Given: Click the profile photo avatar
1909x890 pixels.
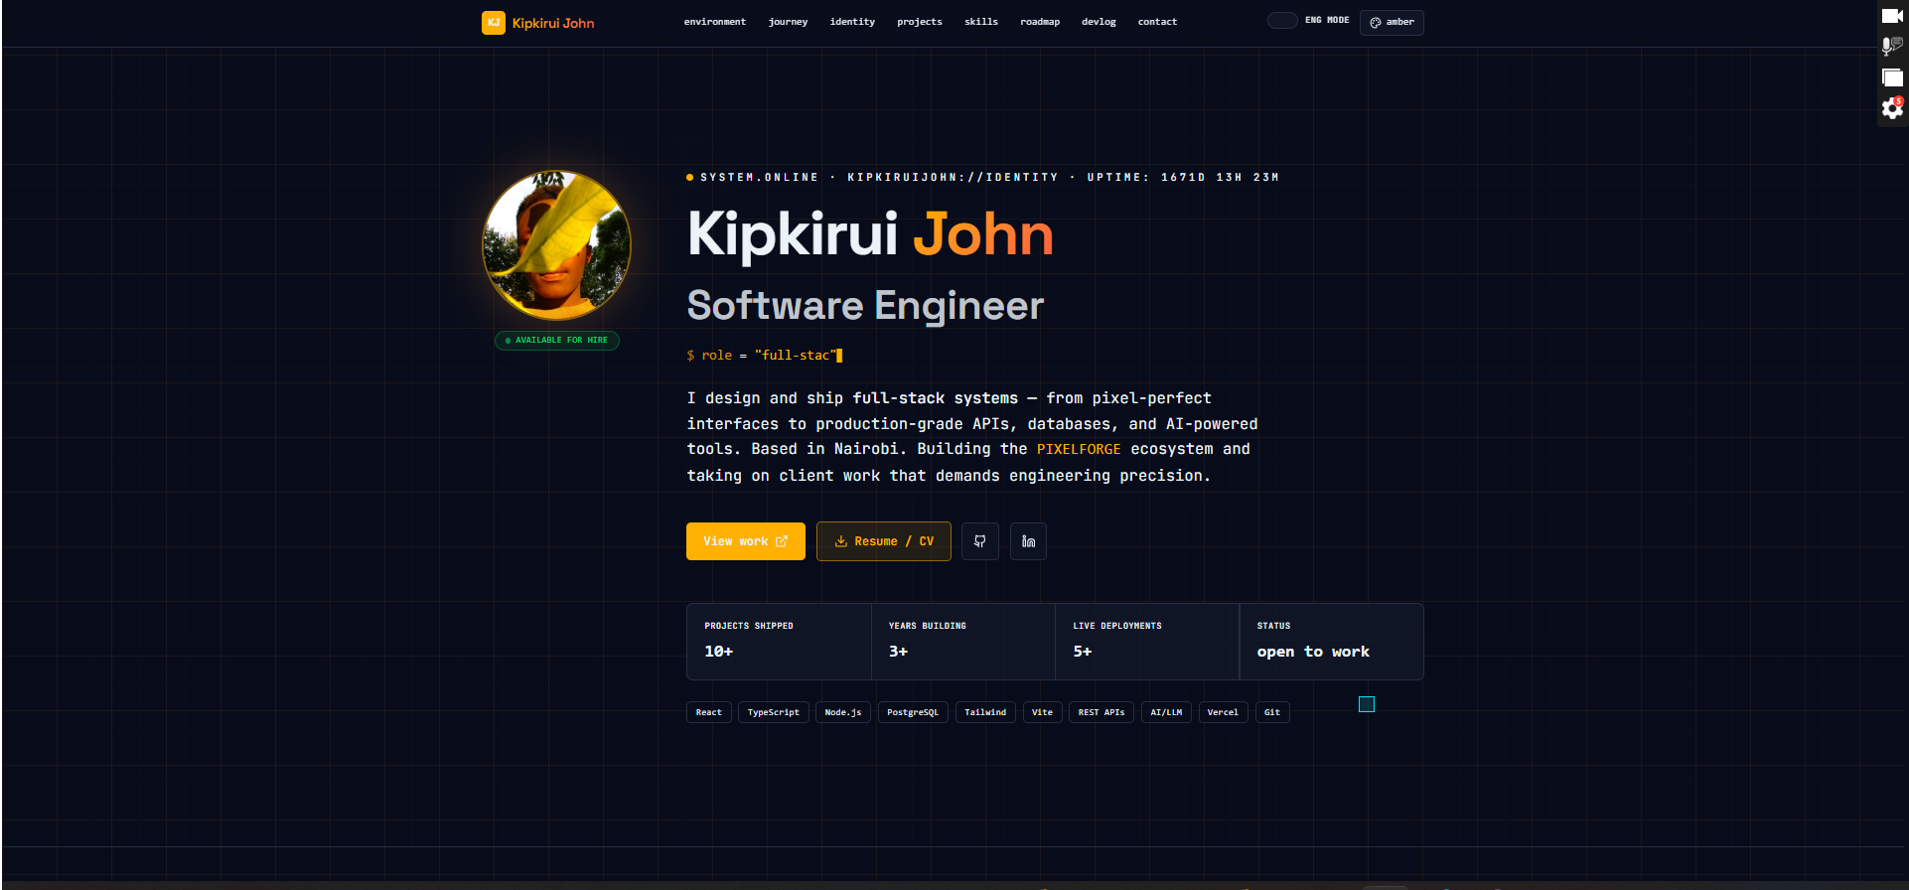Looking at the screenshot, I should (556, 244).
